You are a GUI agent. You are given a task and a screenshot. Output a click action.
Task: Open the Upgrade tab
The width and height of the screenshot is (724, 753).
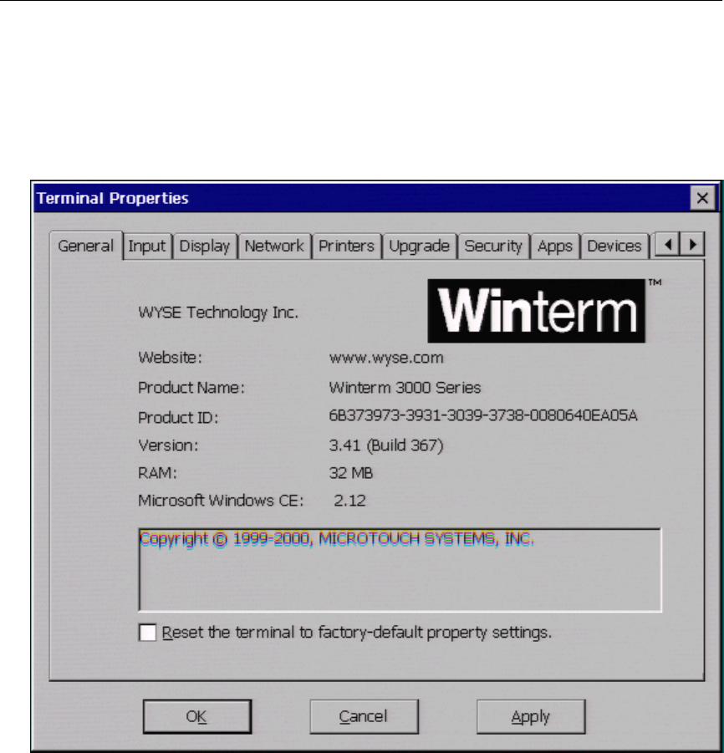pyautogui.click(x=420, y=247)
